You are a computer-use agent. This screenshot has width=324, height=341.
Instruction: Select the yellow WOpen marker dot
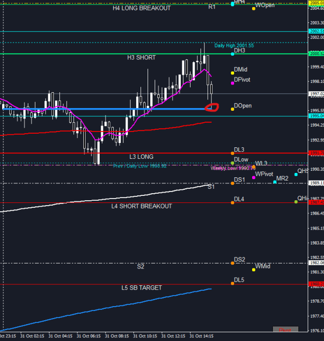pos(254,9)
